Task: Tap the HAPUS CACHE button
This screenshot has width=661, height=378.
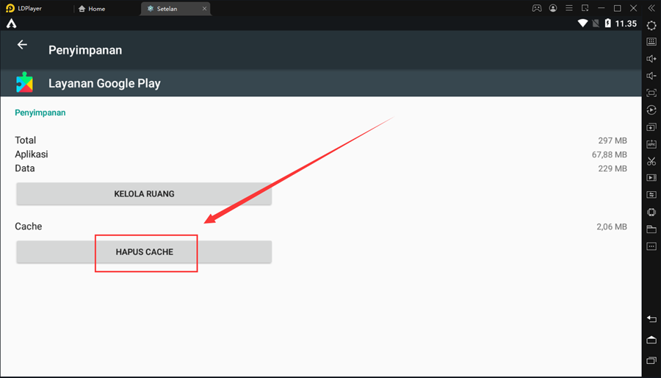Action: [145, 252]
